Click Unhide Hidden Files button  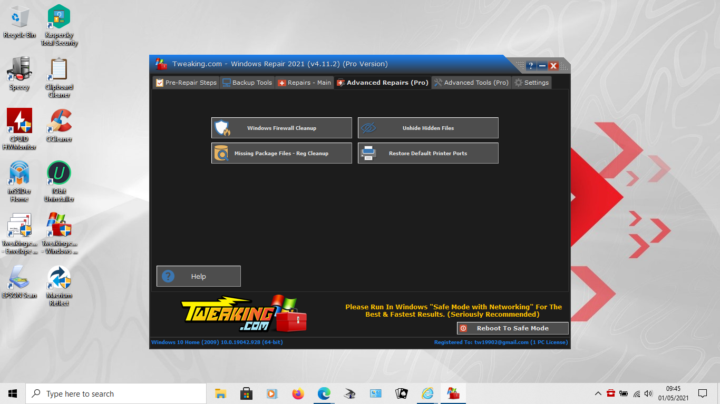pyautogui.click(x=428, y=128)
